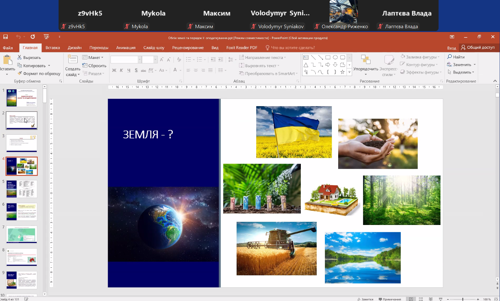Expand the Layout (Макет) dropdown
Viewport: 500px width, 301px height.
pos(93,57)
